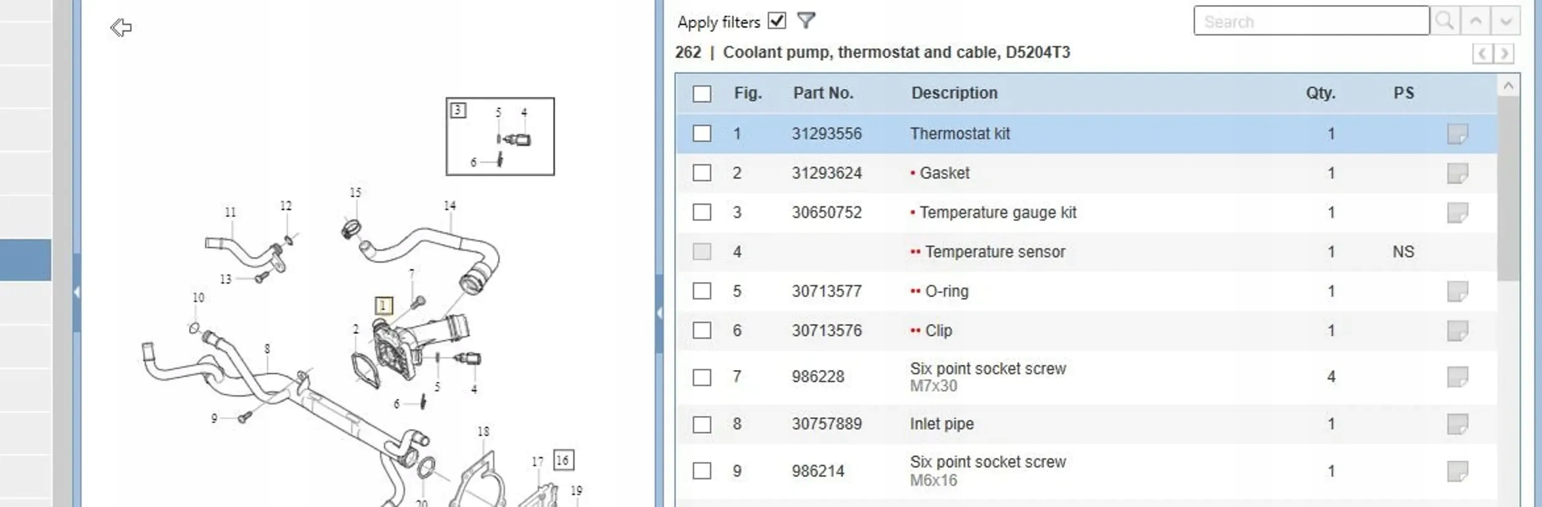The width and height of the screenshot is (1542, 507).
Task: Open note icon for Gasket row
Action: pos(1457,173)
